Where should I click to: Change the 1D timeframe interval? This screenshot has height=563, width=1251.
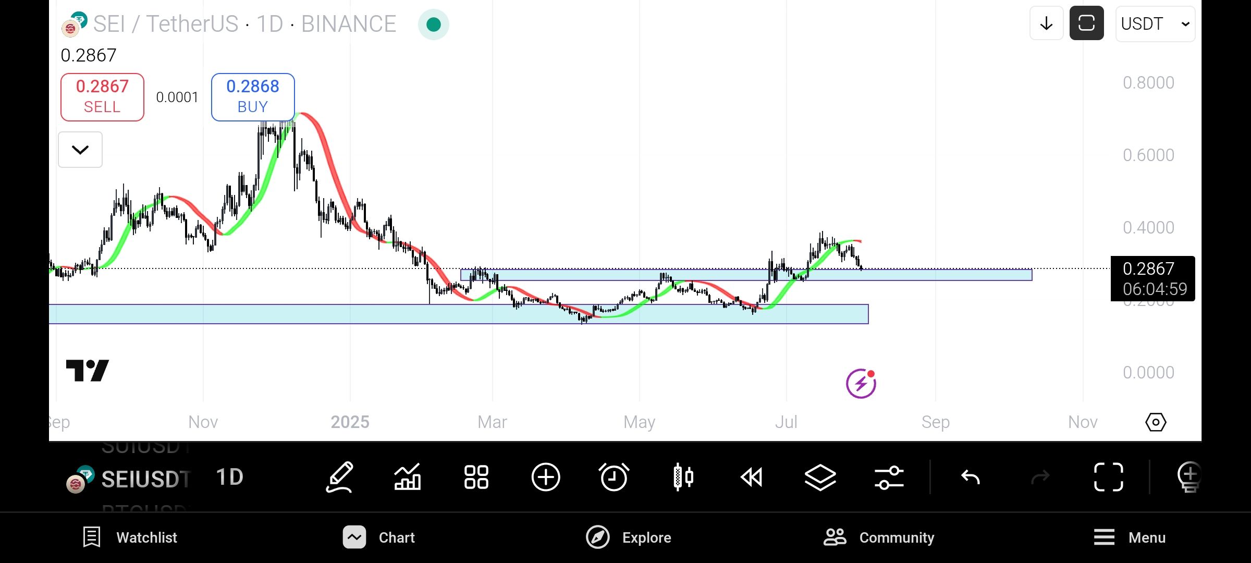point(229,477)
